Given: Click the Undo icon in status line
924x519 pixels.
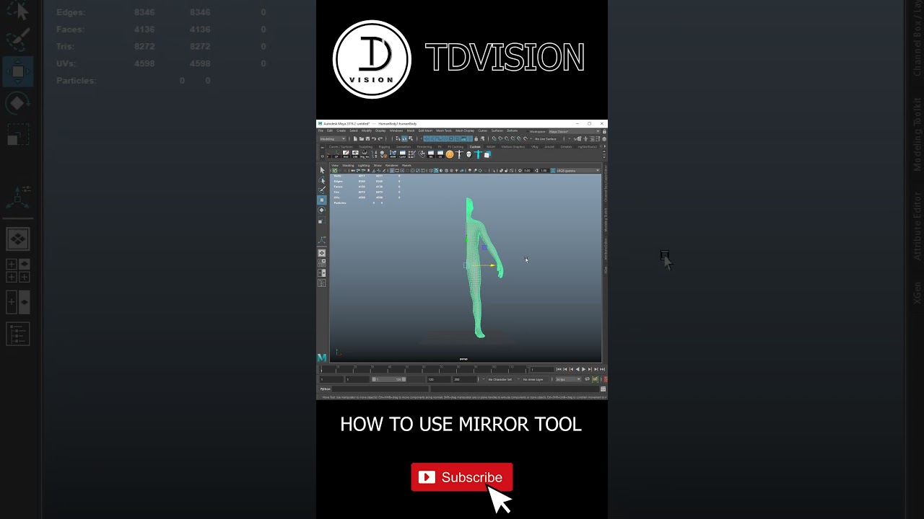Looking at the screenshot, I should coord(374,138).
